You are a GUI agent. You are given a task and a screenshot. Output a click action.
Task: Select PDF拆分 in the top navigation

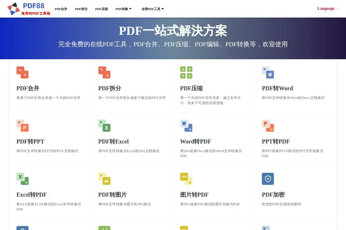pos(81,9)
